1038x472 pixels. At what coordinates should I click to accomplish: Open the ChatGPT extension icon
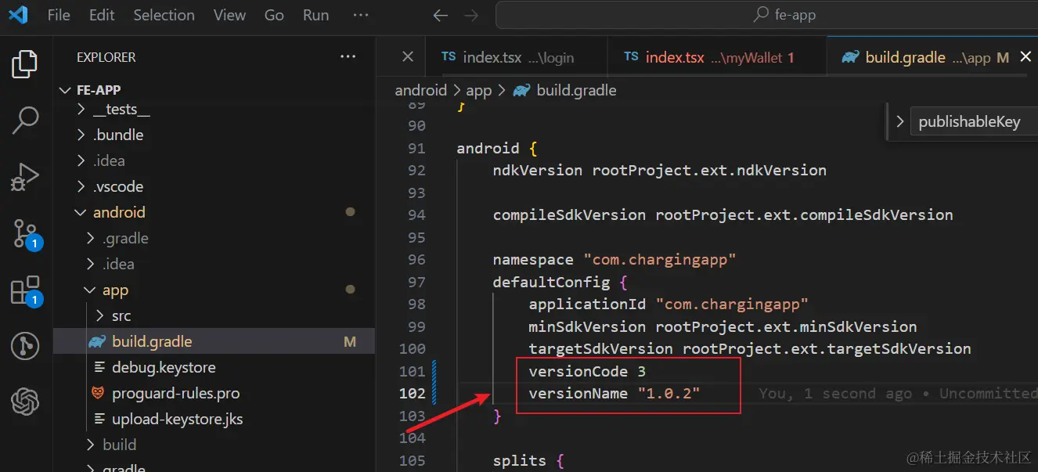click(x=25, y=402)
